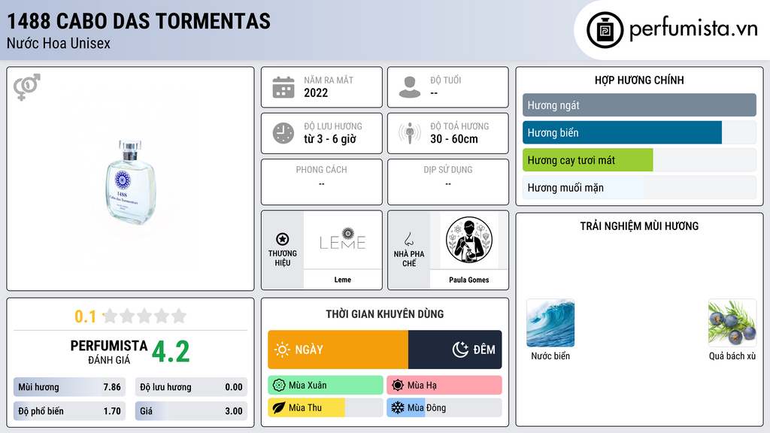Click the Hương muối mặn accord bar
This screenshot has width=770, height=433.
click(x=639, y=187)
